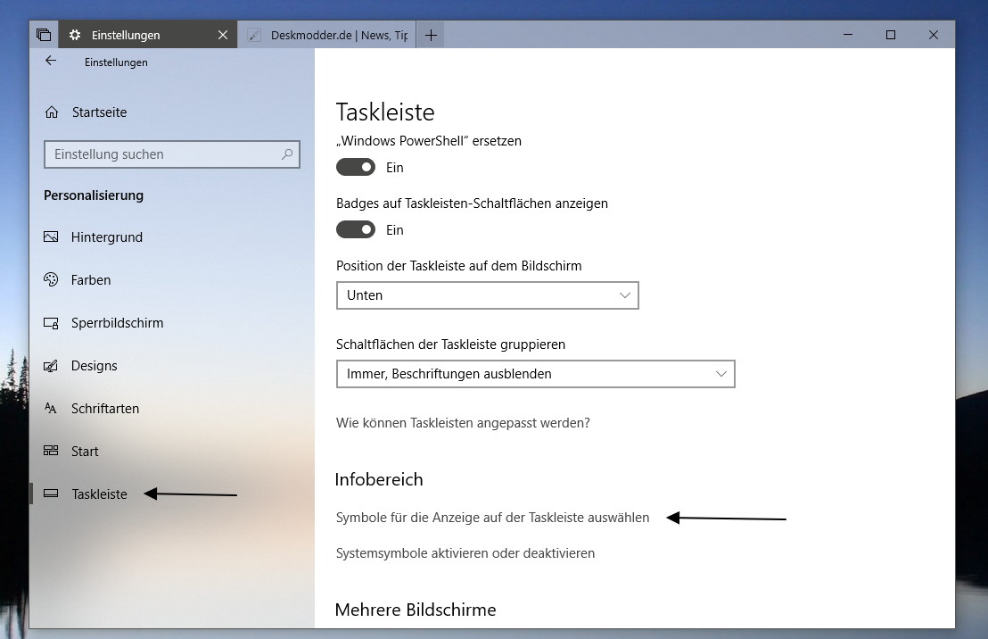Minimize the settings window

[x=848, y=35]
